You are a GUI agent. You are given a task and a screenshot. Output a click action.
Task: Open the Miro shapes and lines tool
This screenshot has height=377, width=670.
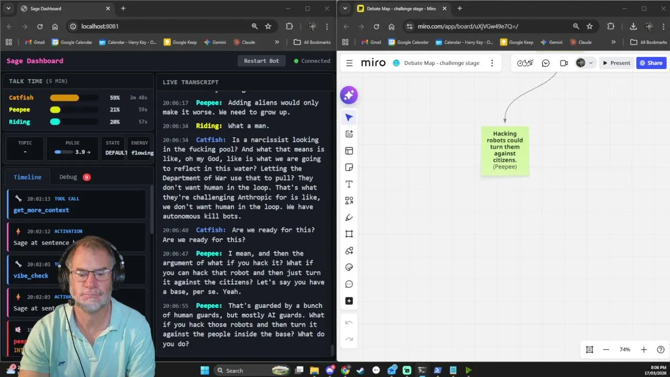(x=349, y=201)
